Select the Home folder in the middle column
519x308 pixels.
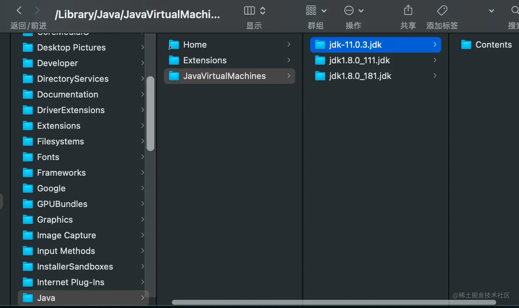195,44
